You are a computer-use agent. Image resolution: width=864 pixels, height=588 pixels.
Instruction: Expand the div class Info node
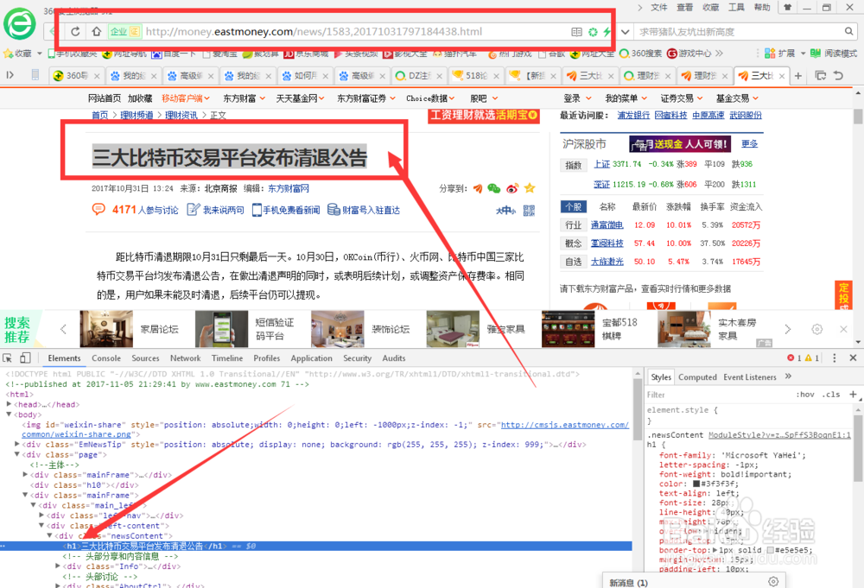(x=58, y=566)
